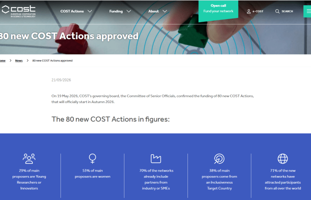311x200 pixels.
Task: Expand the COST Actions dropdown chevron
Action: [90, 11]
